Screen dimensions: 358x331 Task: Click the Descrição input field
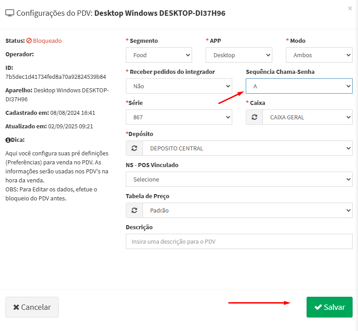click(x=239, y=241)
